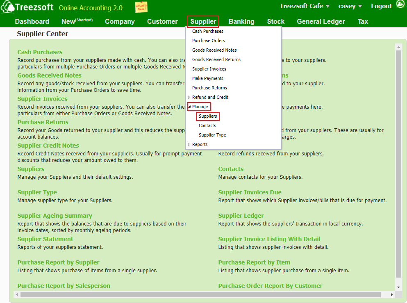Image resolution: width=407 pixels, height=303 pixels.
Task: Open Purchase Report by Item link
Action: pyautogui.click(x=254, y=262)
